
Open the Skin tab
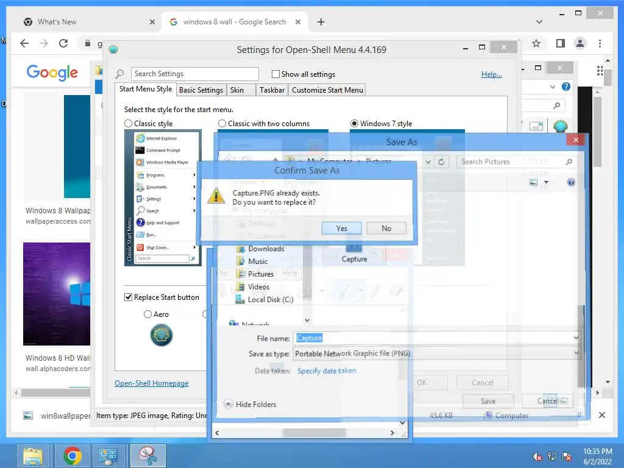[x=241, y=90]
